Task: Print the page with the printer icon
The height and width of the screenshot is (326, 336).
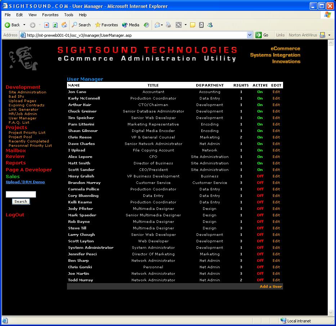Action: pos(169,25)
